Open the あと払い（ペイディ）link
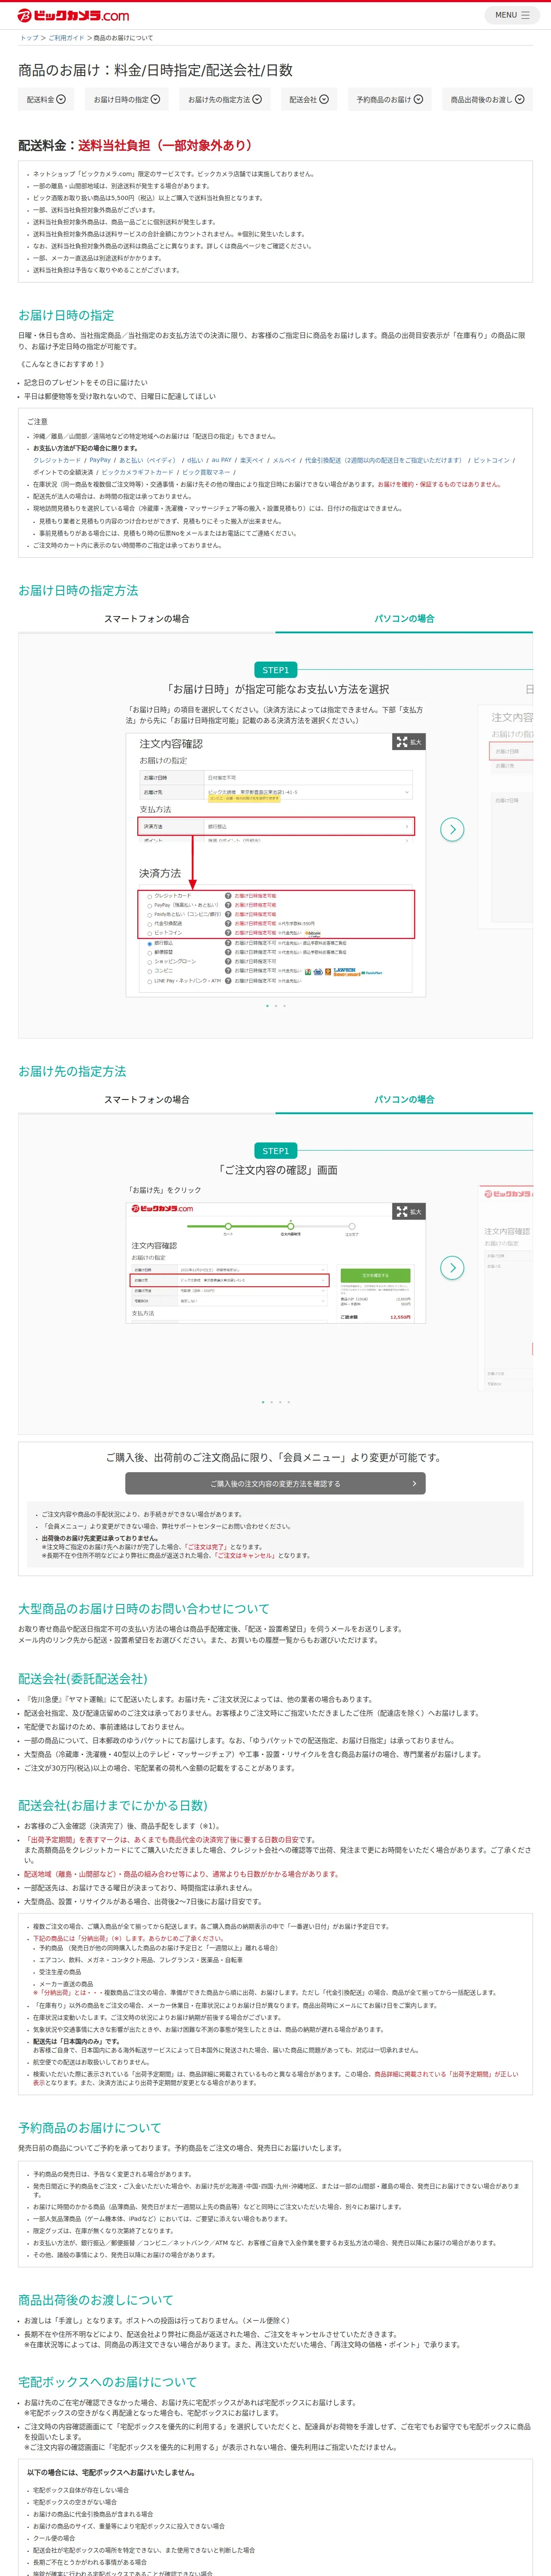Screen dimensions: 551x2576 [148, 460]
